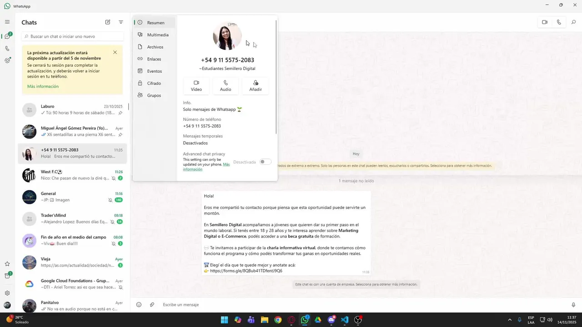Record a voice message with the microphone
The height and width of the screenshot is (327, 582).
point(573,305)
